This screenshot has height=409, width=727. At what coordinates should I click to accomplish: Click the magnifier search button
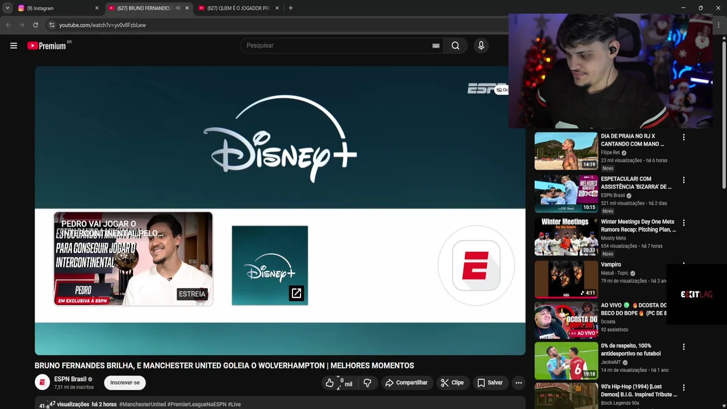click(456, 45)
